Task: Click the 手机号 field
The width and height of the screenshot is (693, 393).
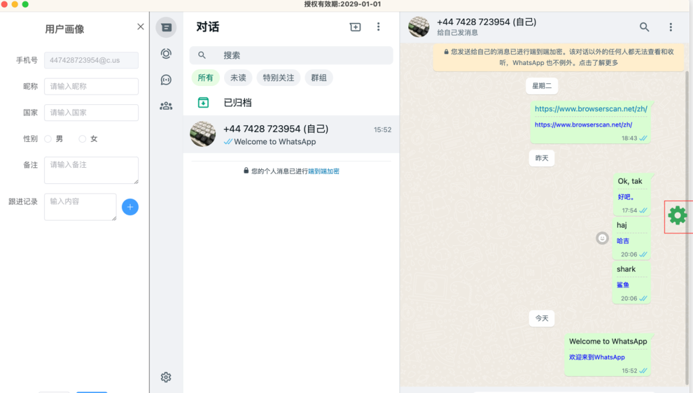Action: pos(91,60)
